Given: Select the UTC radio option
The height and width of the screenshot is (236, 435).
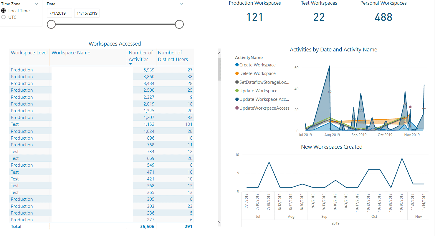Looking at the screenshot, I should (4, 17).
